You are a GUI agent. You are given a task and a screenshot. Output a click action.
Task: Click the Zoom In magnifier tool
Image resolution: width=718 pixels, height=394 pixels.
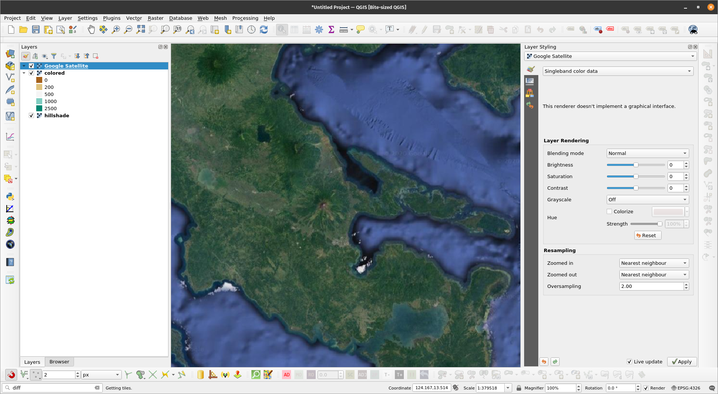click(x=116, y=30)
